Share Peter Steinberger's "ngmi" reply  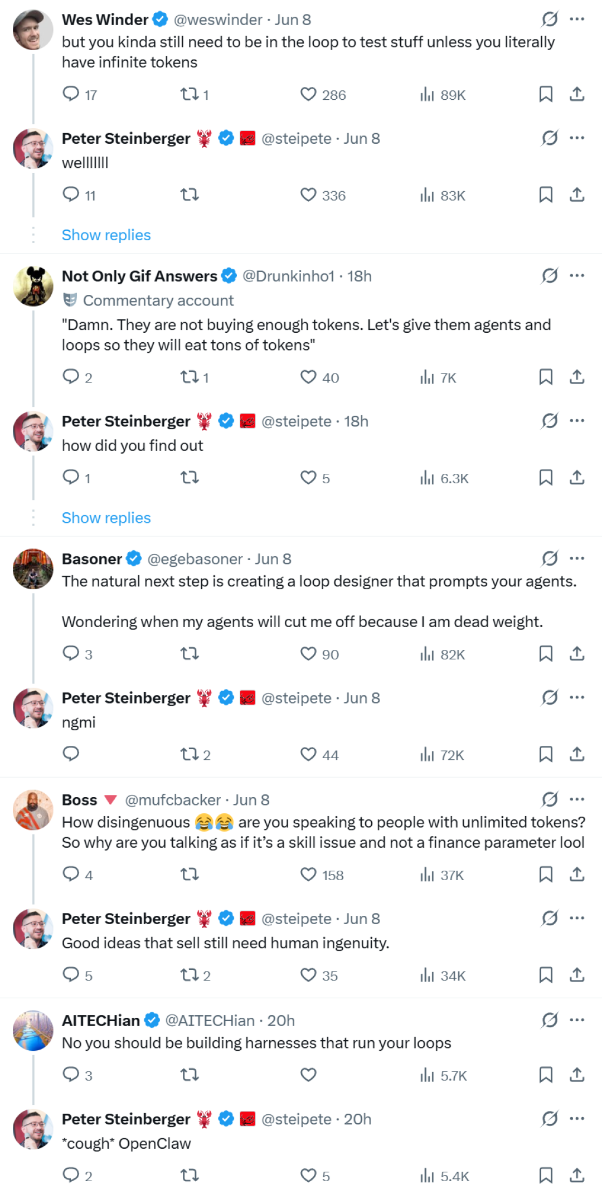point(577,754)
